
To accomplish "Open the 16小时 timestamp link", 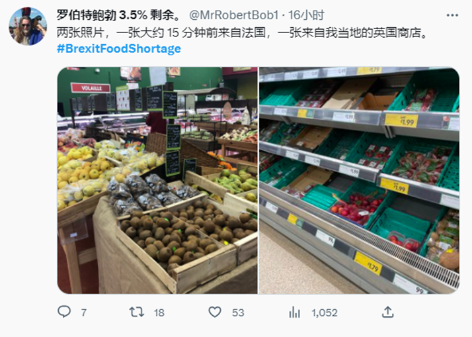I will [307, 15].
